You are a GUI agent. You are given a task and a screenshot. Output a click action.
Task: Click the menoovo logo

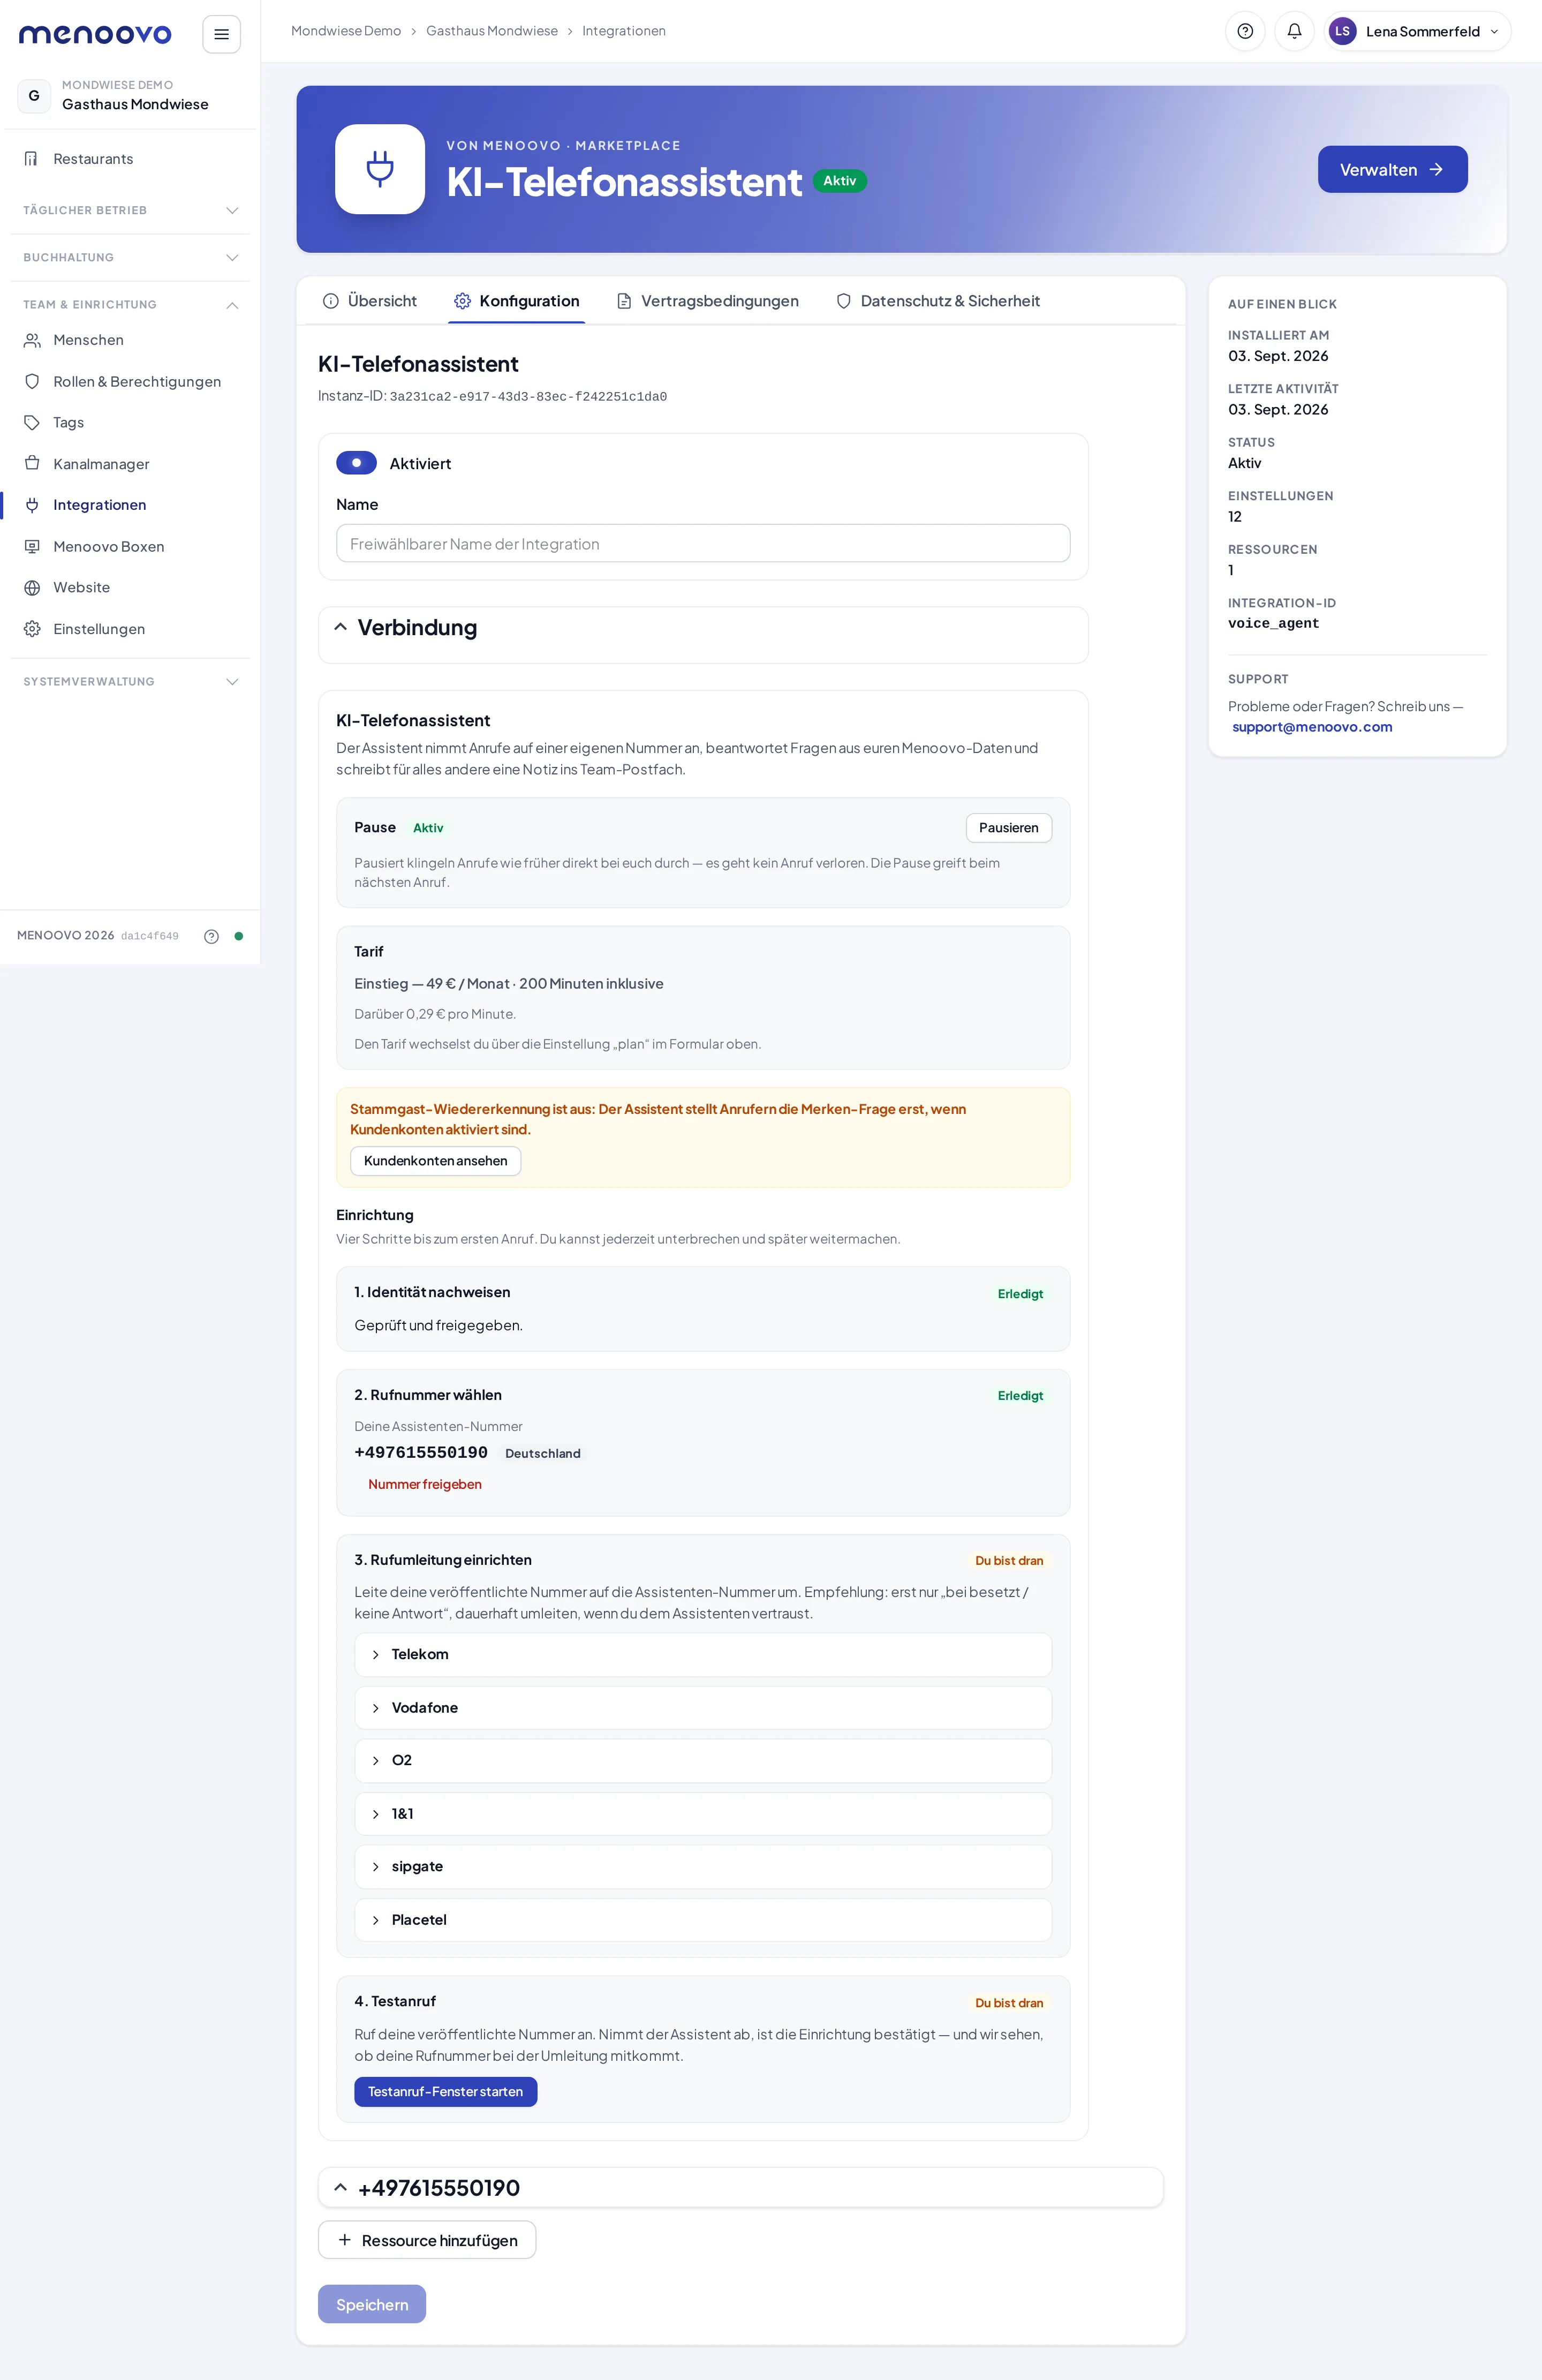[95, 34]
